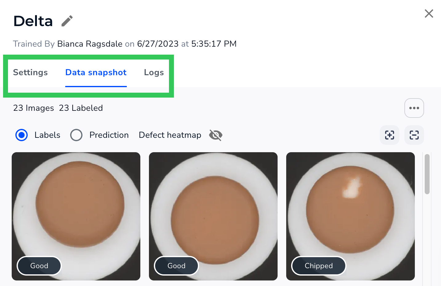Screen dimensions: 441x286
Task: Open the first Good pellet thumbnail
Action: tap(76, 209)
